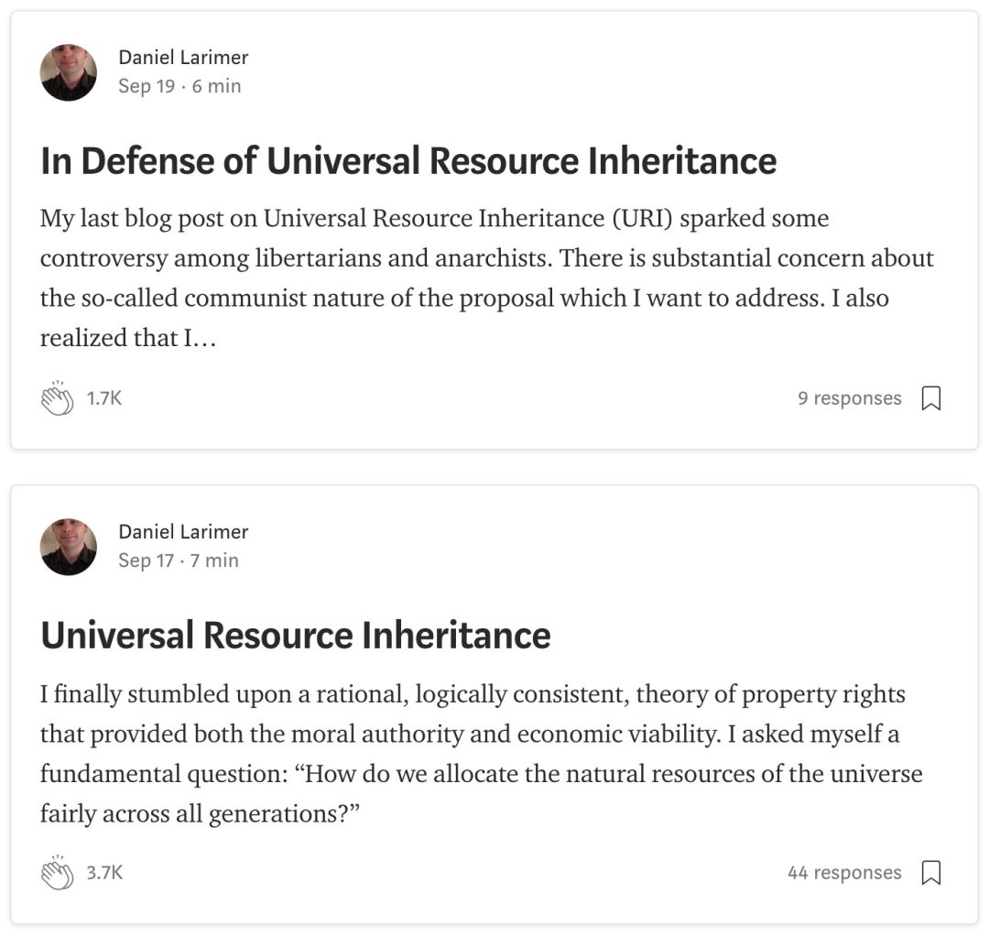Click the 'realized that I…' truncated line

128,338
